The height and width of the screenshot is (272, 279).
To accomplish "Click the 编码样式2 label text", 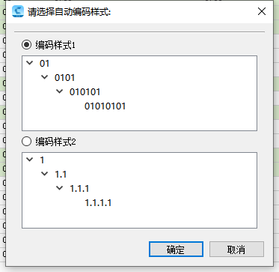I will click(55, 142).
